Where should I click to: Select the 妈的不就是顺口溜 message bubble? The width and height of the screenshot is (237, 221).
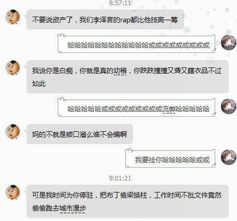(x=80, y=134)
